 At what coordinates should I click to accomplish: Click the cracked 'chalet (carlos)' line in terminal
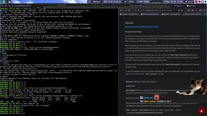[12, 34]
